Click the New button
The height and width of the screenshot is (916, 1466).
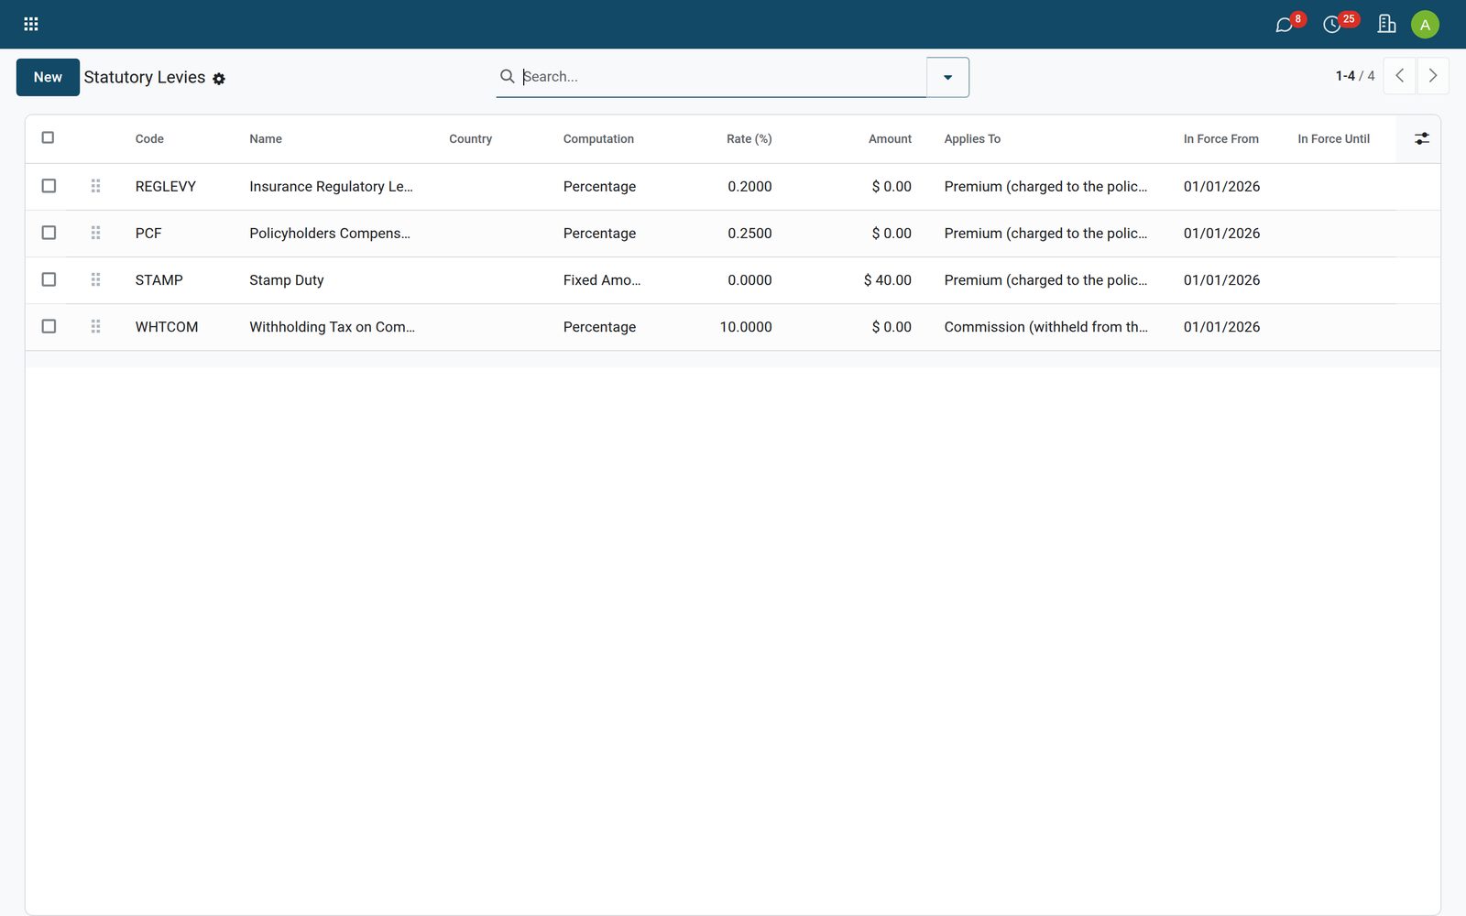48,77
